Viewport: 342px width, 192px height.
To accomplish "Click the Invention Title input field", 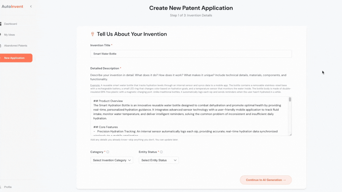I will pyautogui.click(x=191, y=54).
